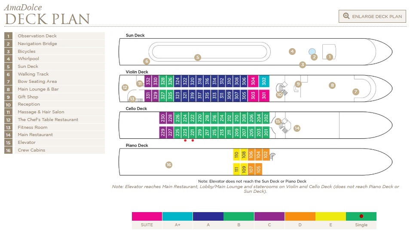Select cabin 302 on Violin Deck

(x=264, y=81)
